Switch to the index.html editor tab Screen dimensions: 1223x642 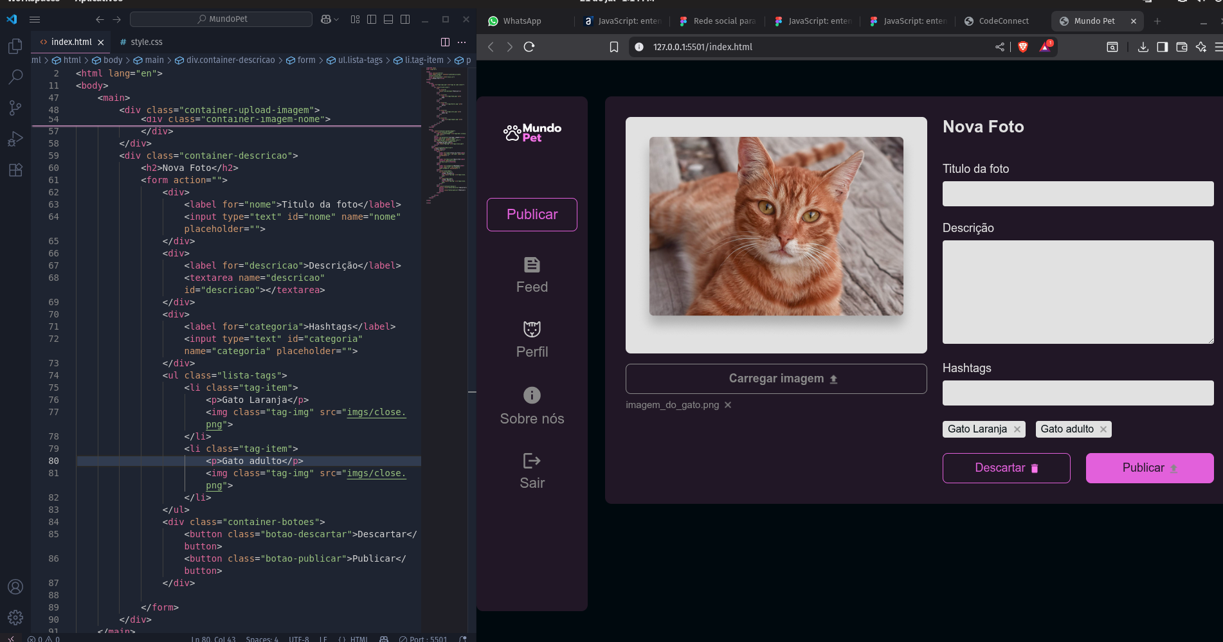pos(71,42)
